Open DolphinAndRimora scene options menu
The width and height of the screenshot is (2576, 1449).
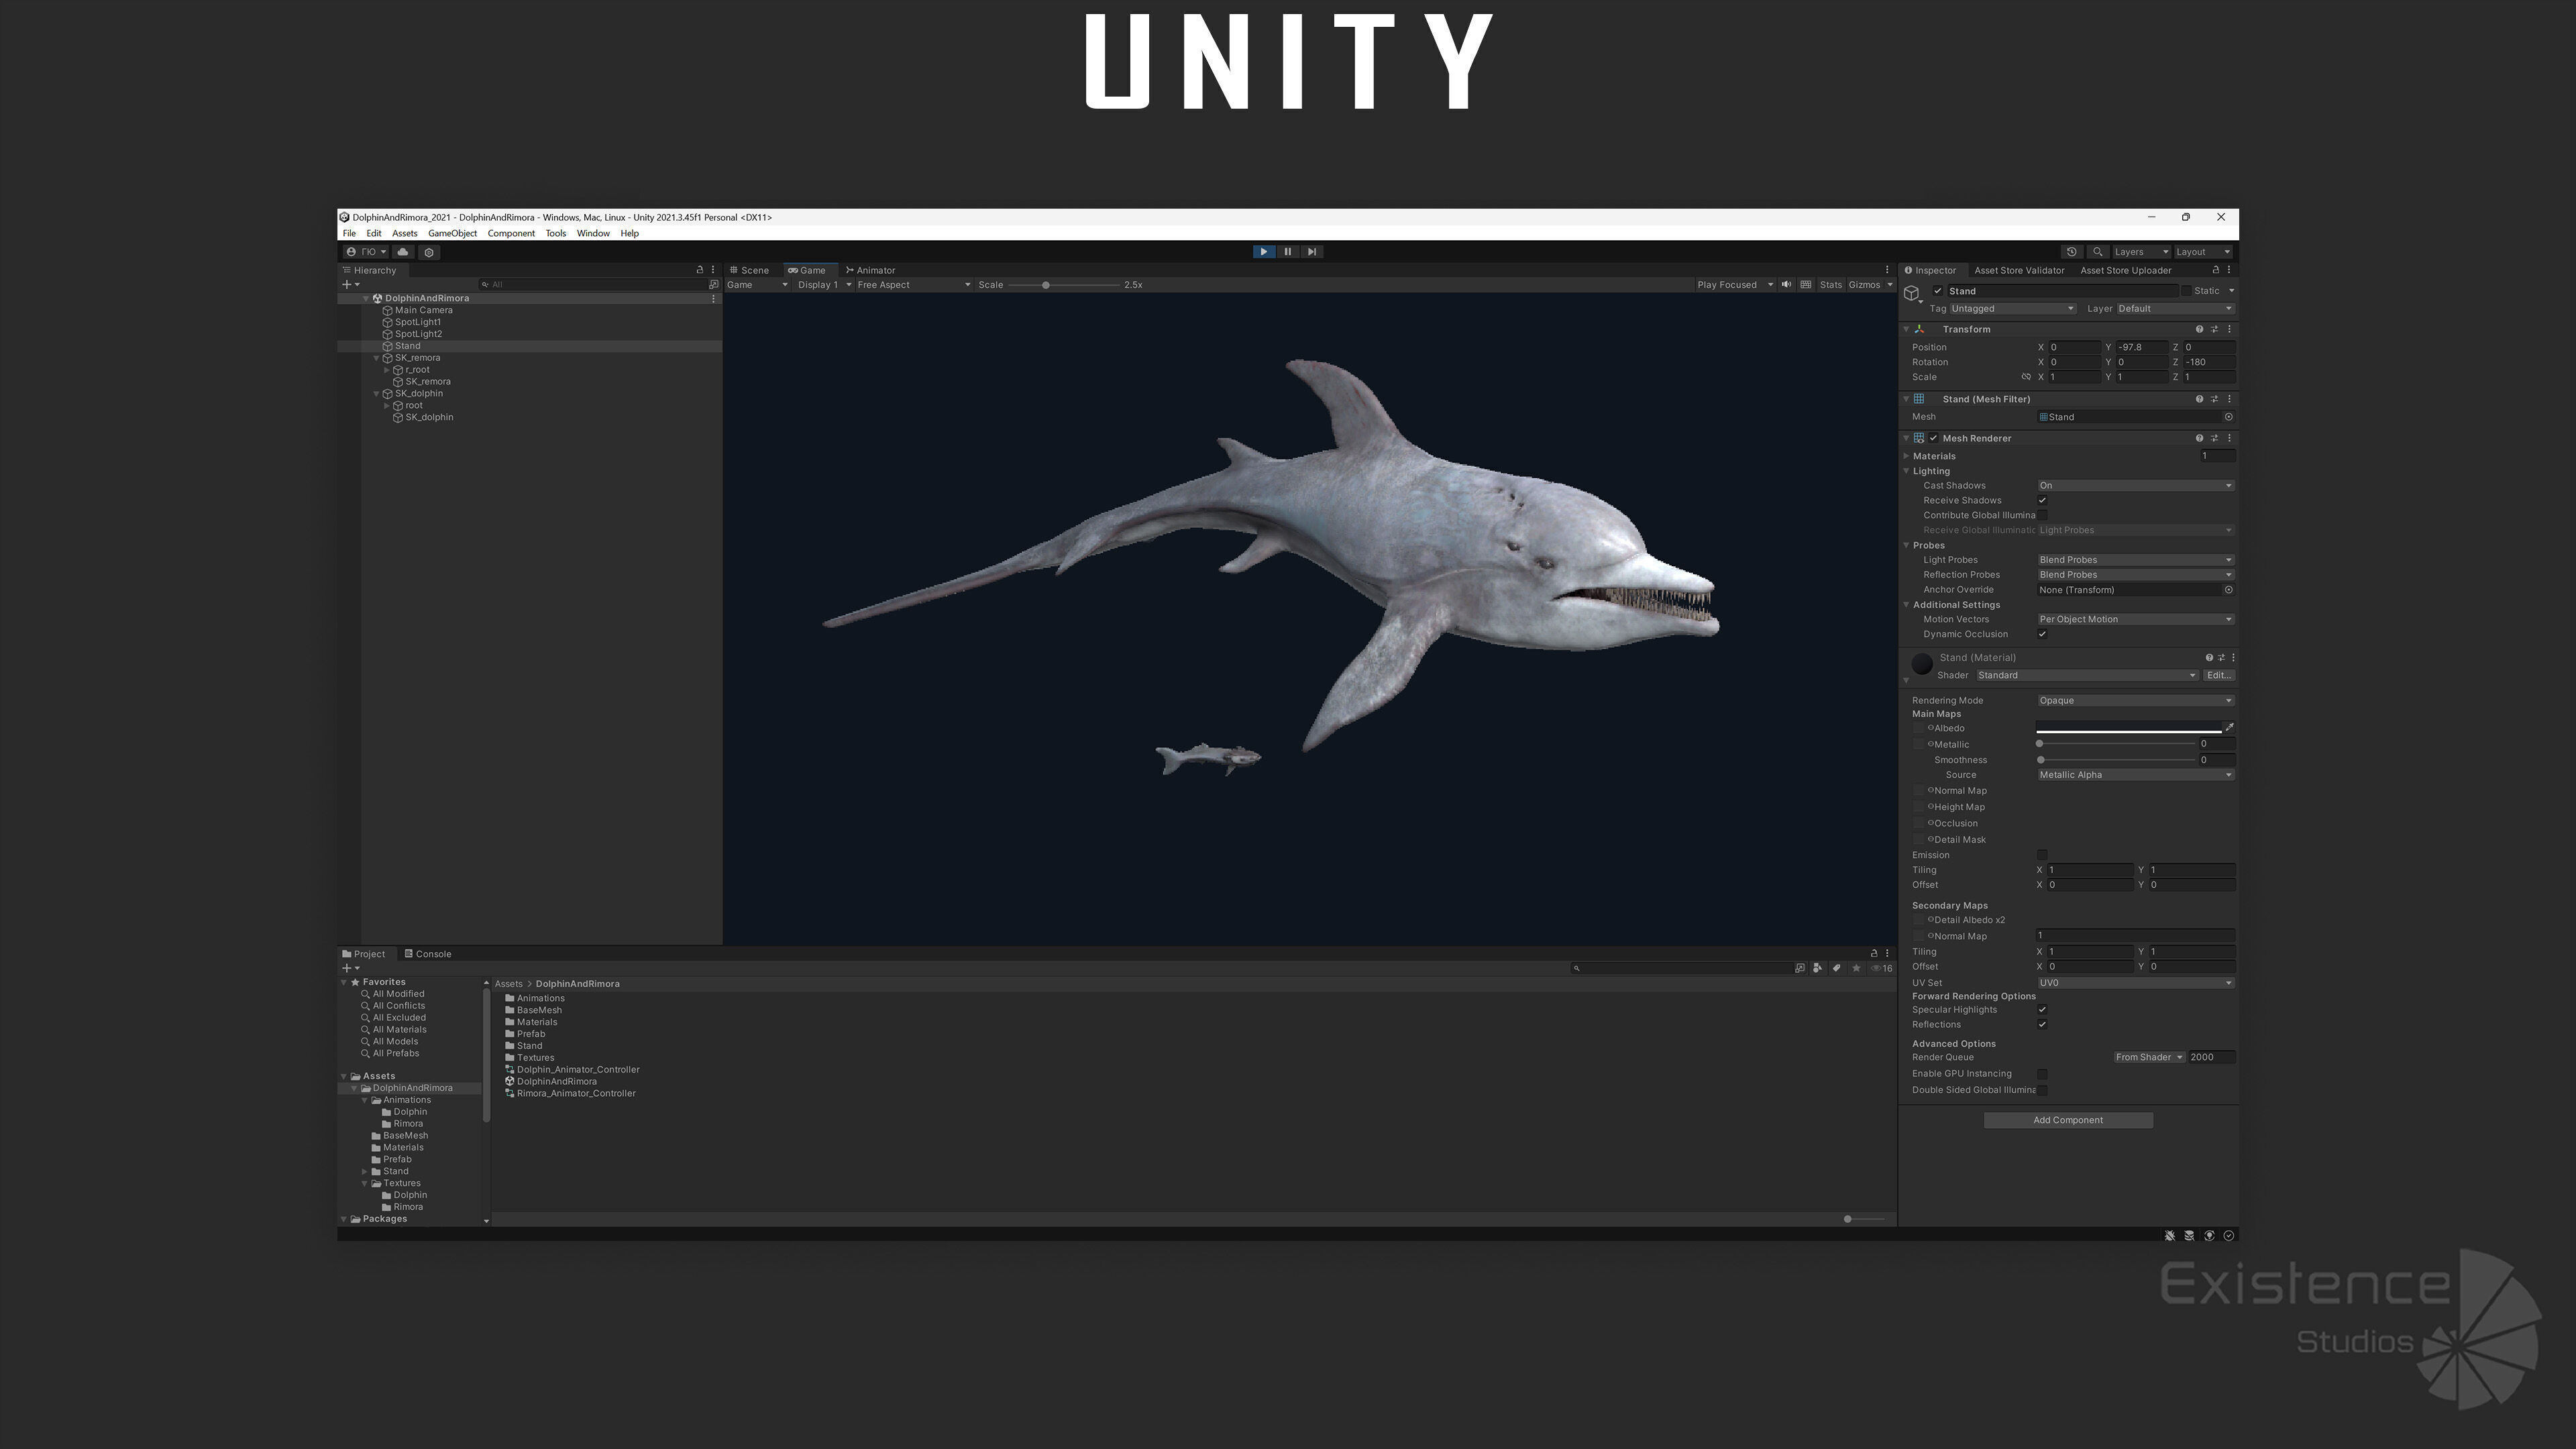pyautogui.click(x=713, y=299)
